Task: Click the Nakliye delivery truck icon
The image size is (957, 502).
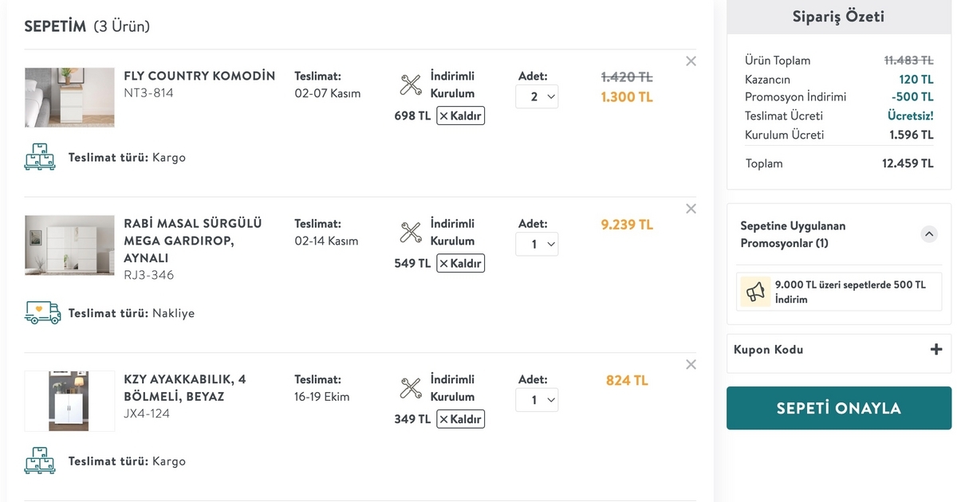Action: pos(42,312)
